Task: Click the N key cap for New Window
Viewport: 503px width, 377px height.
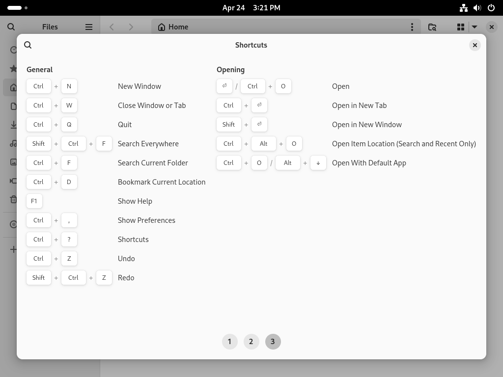Action: click(69, 86)
